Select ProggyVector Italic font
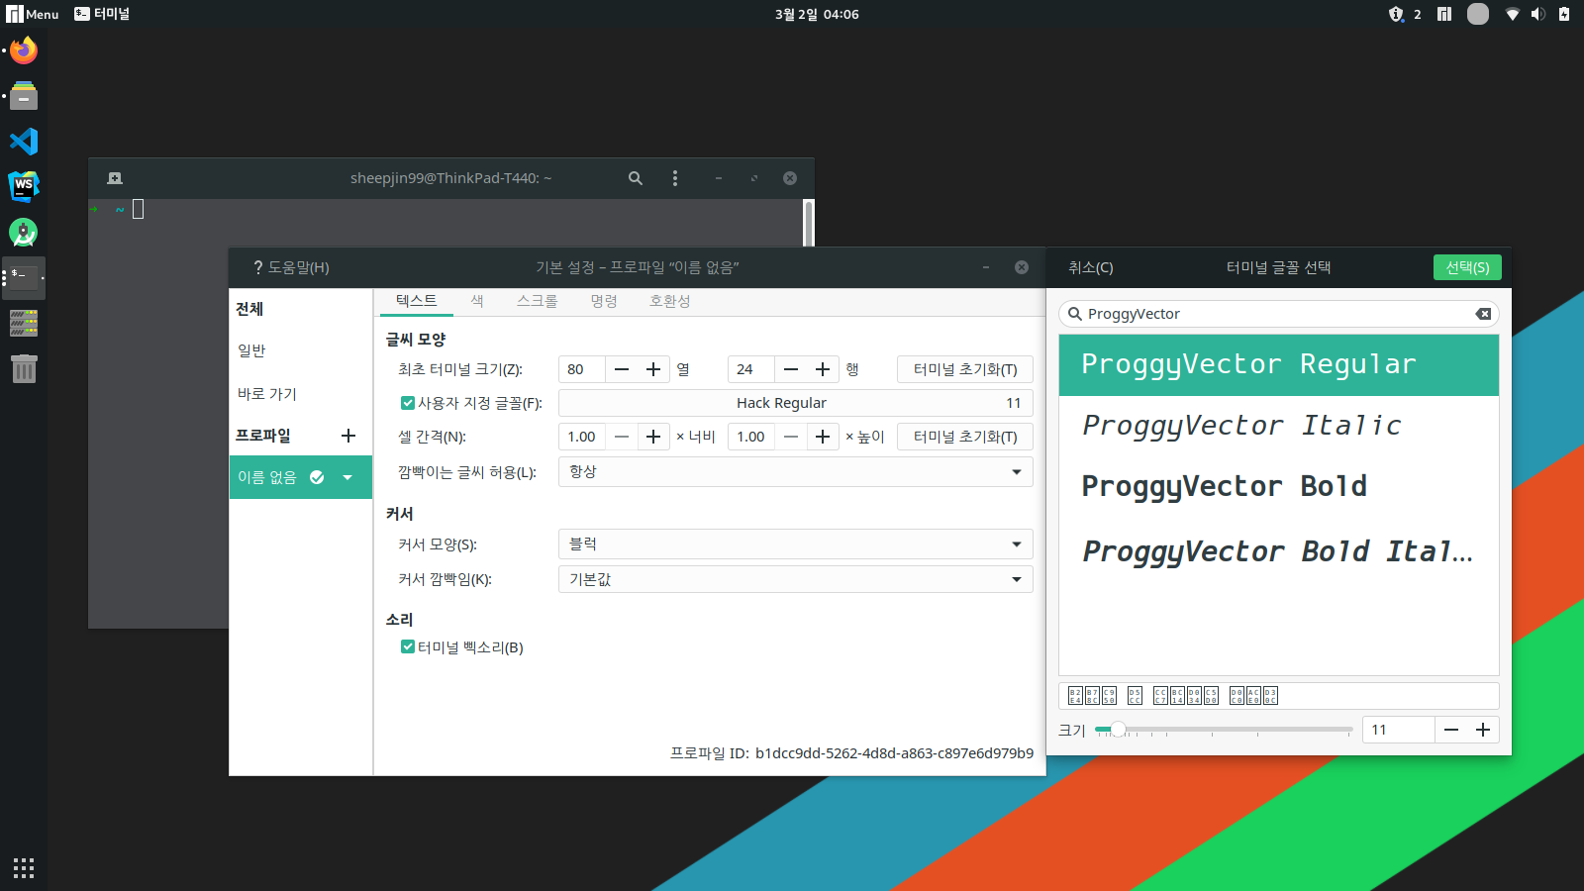 pos(1279,426)
